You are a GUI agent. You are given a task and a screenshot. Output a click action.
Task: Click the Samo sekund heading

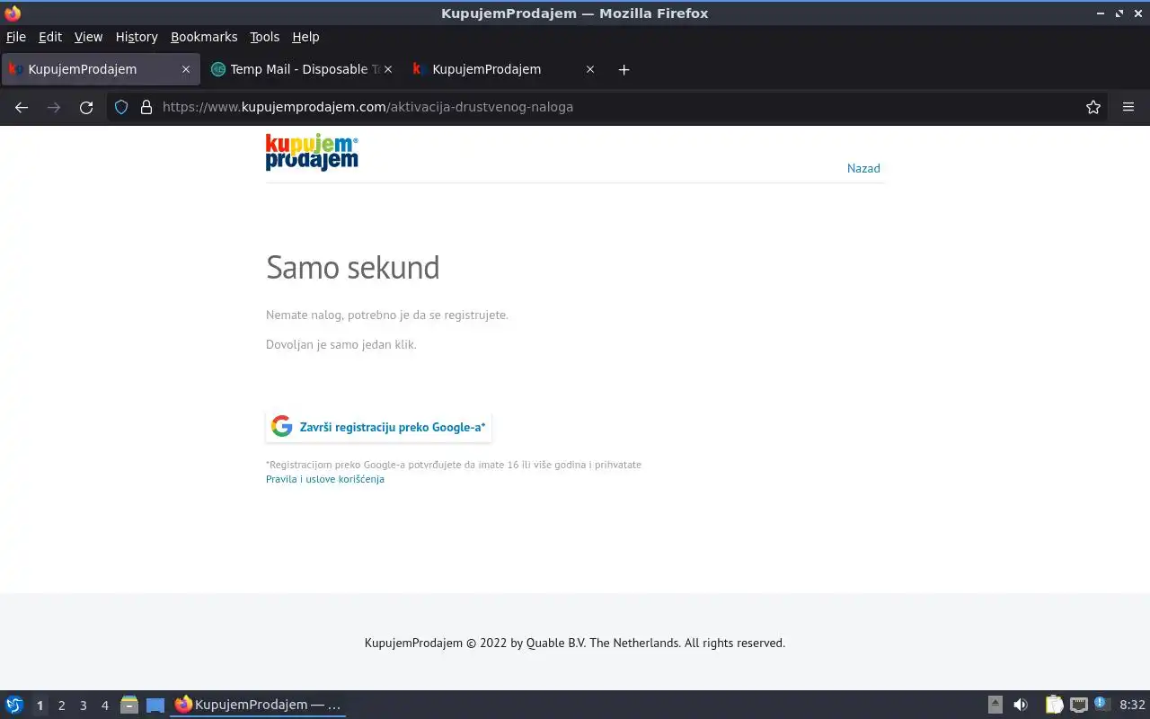coord(353,268)
